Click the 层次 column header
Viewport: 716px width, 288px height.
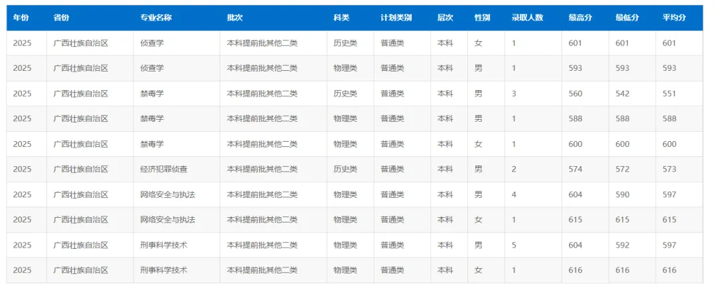coord(446,18)
